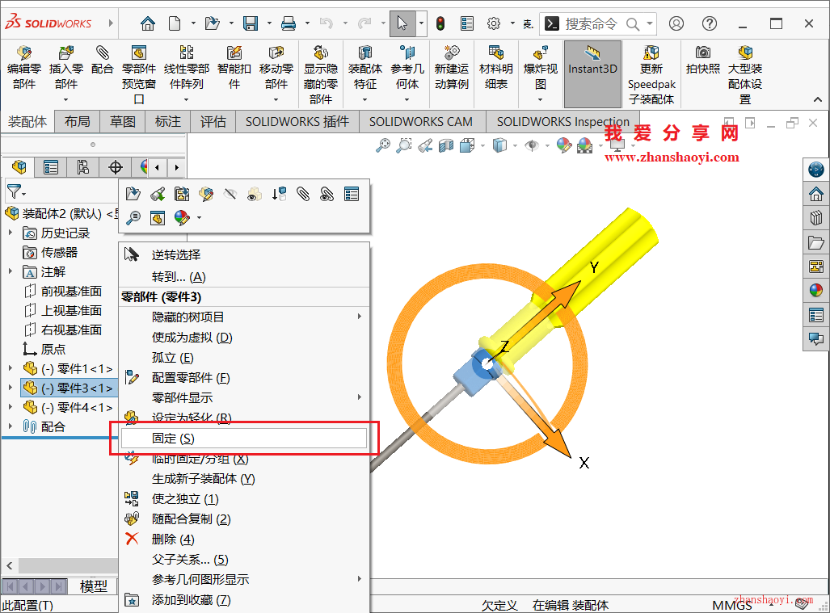This screenshot has width=830, height=613.
Task: Click the Edit Component (编辑零部件) tool
Action: (x=23, y=68)
